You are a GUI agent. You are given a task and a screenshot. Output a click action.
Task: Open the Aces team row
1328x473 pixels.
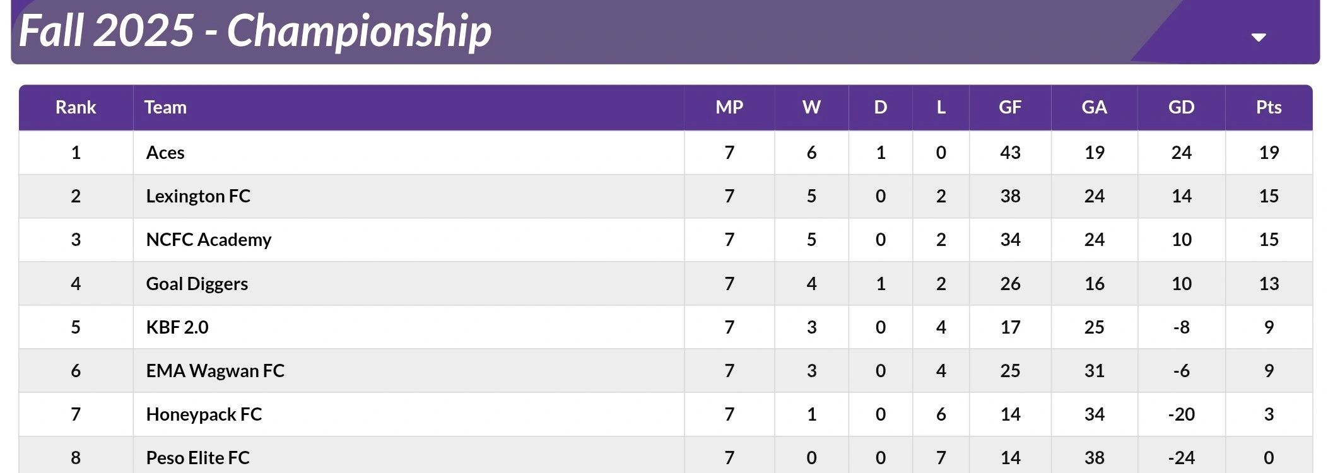[x=165, y=153]
